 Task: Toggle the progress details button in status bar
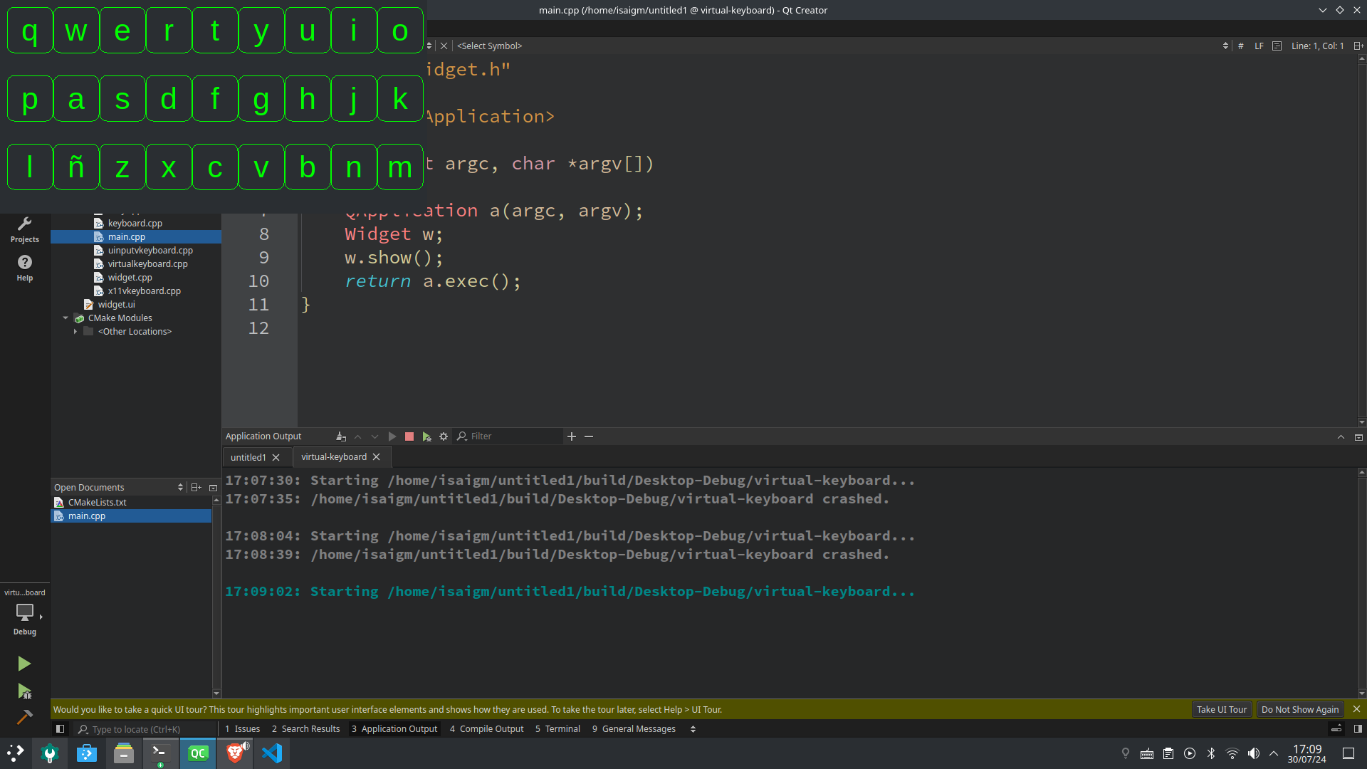(x=1336, y=728)
